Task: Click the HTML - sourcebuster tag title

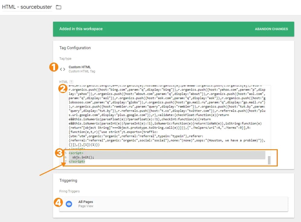Action: tap(27, 7)
